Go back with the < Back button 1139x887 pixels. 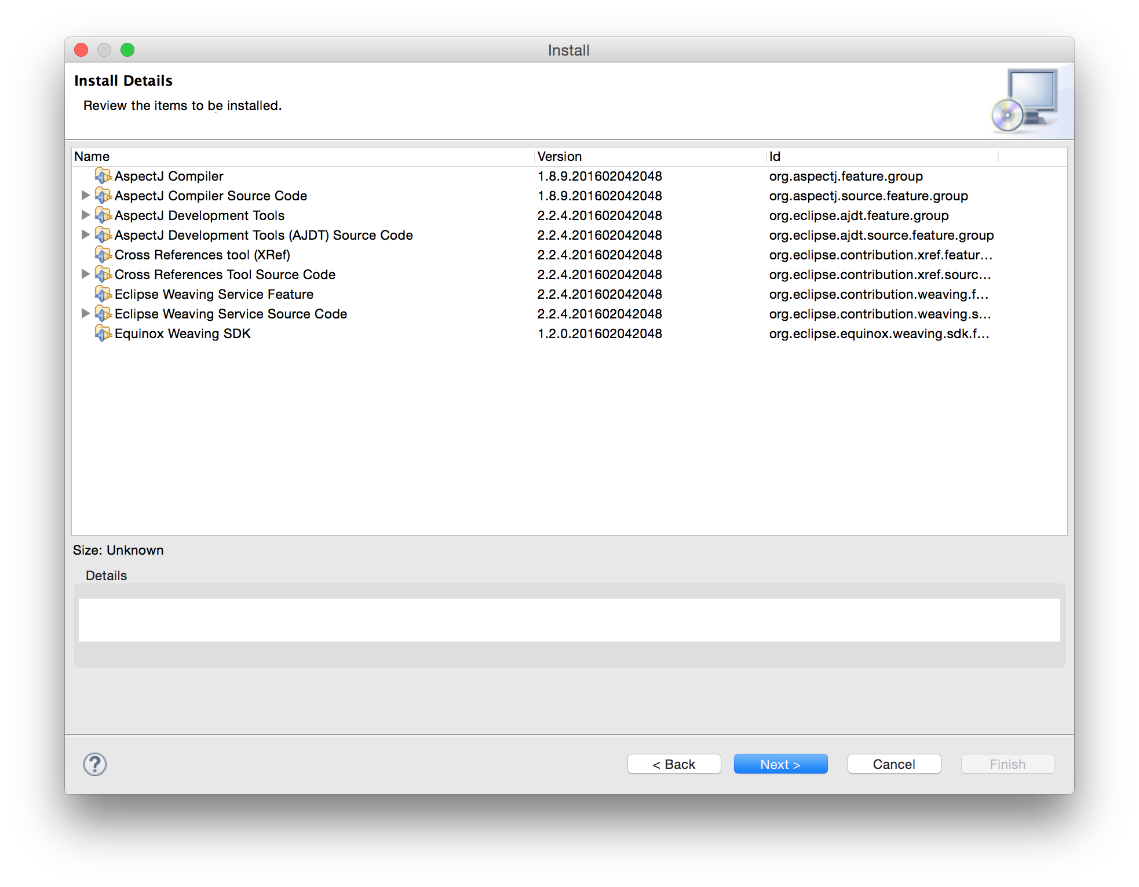pyautogui.click(x=674, y=764)
